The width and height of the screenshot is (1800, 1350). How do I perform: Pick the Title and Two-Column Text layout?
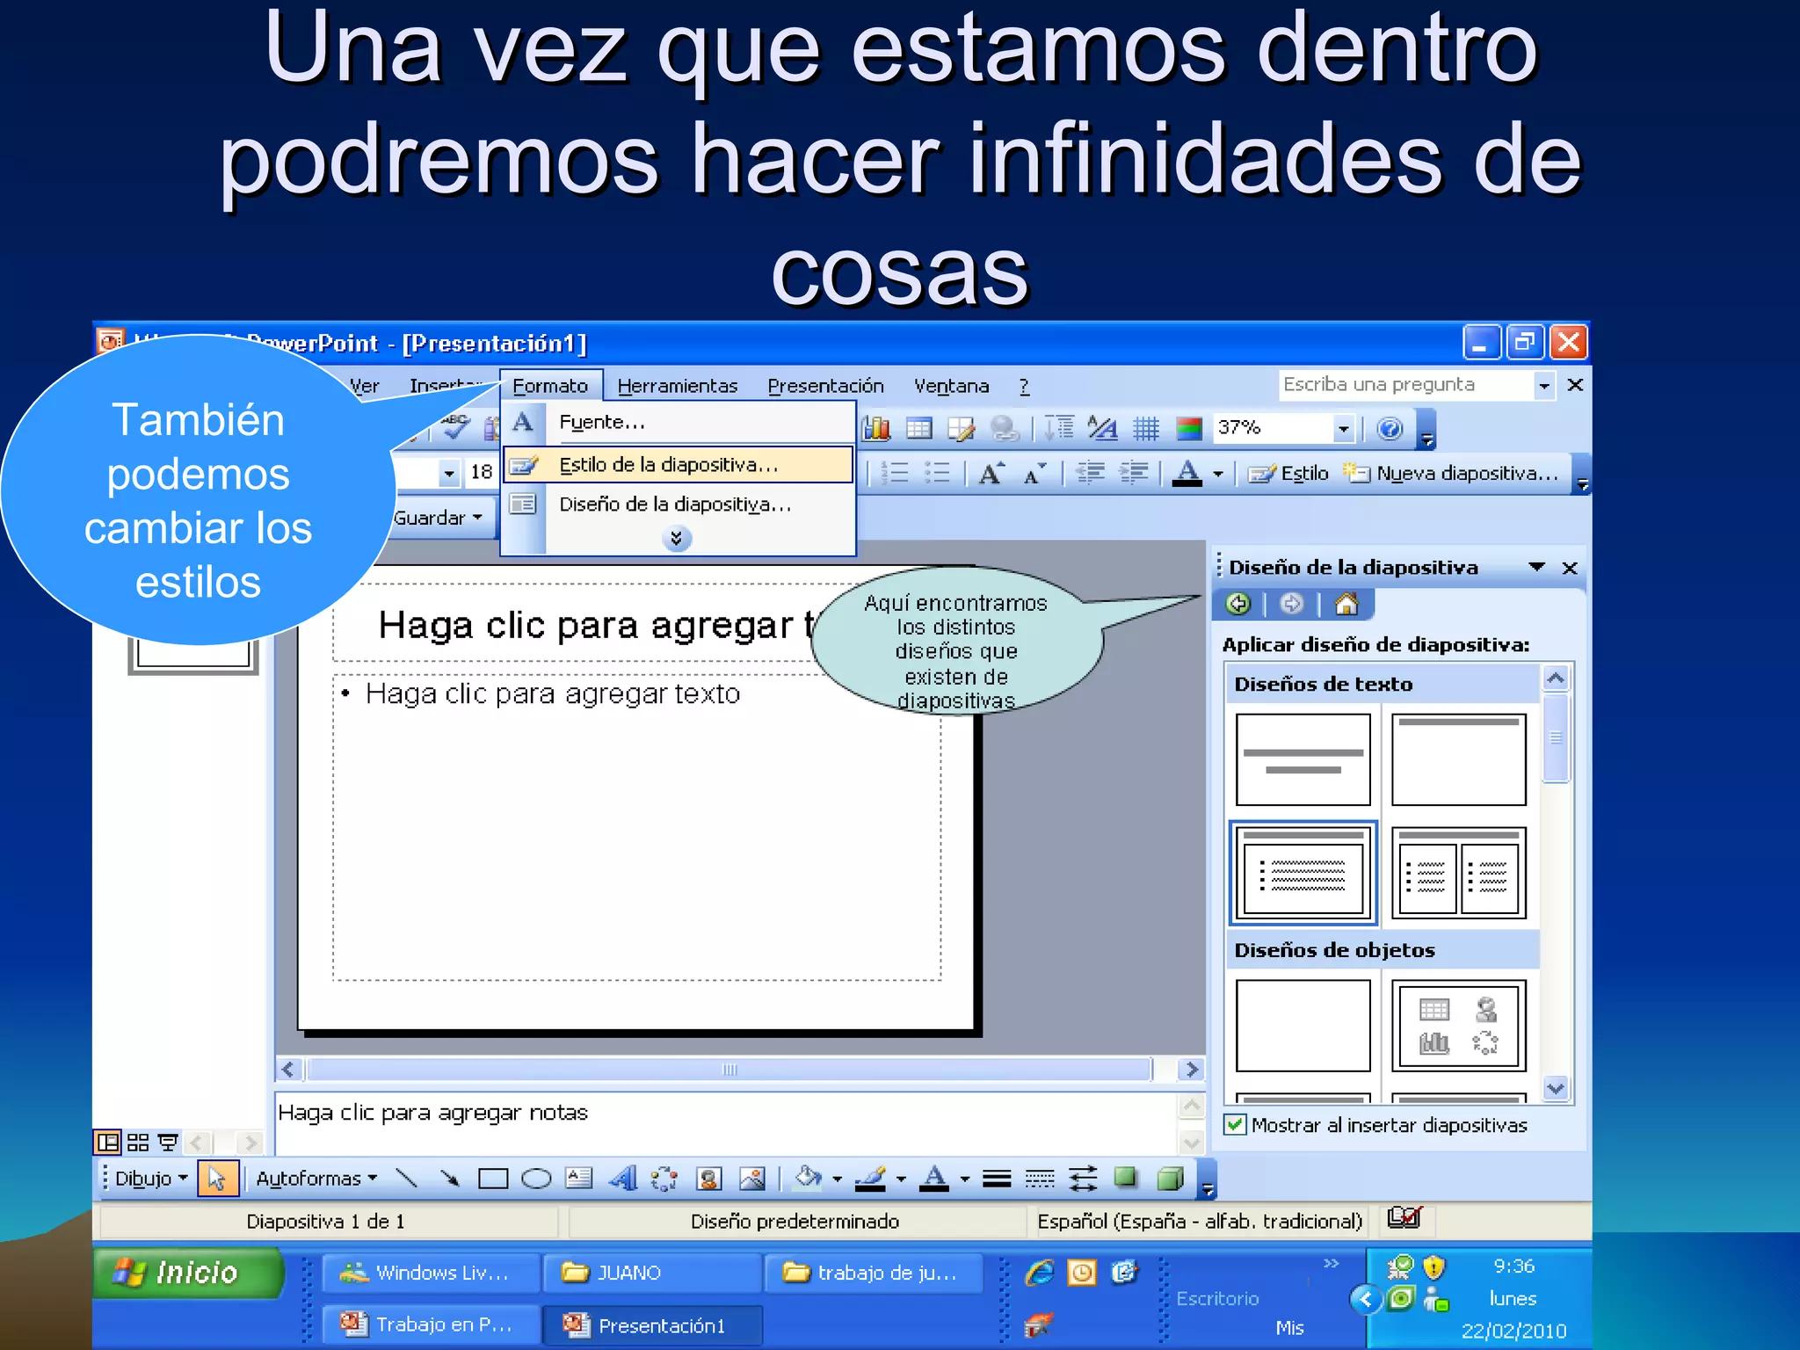point(1458,873)
